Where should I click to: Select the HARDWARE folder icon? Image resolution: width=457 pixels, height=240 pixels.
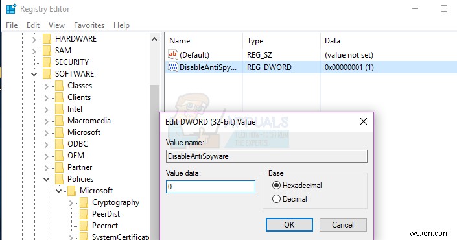[x=47, y=39]
